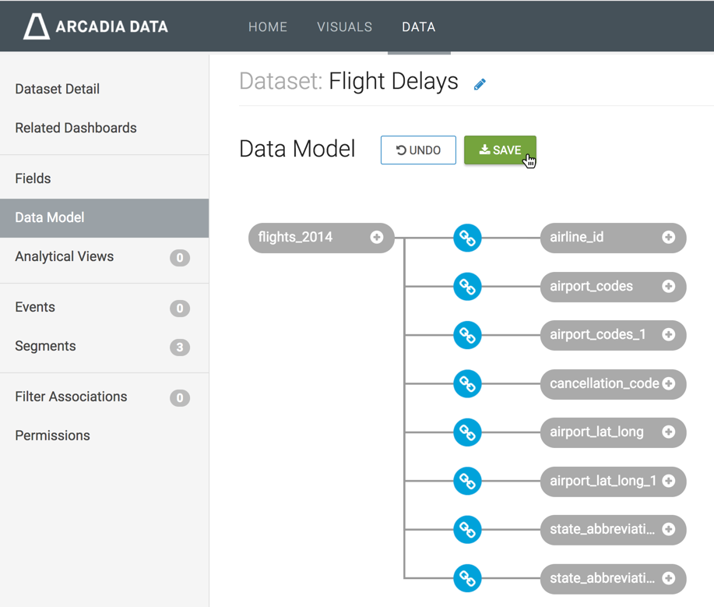714x607 pixels.
Task: Open Dataset Detail in the sidebar
Action: click(58, 89)
